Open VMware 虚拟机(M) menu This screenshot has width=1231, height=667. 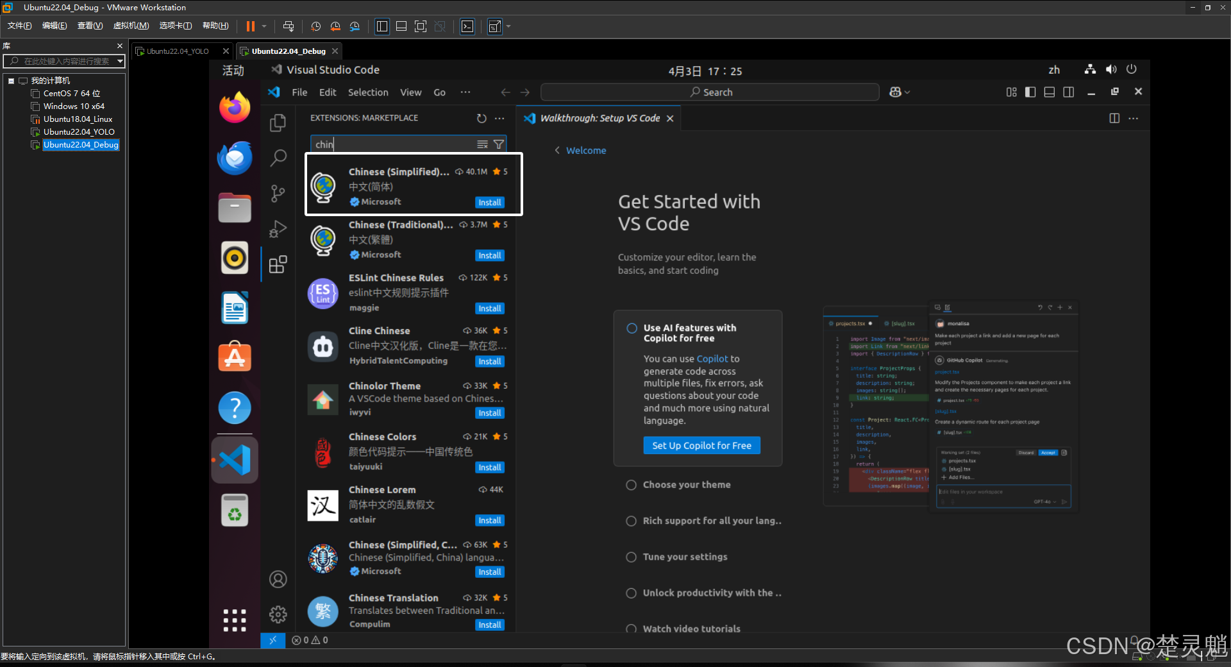tap(131, 26)
